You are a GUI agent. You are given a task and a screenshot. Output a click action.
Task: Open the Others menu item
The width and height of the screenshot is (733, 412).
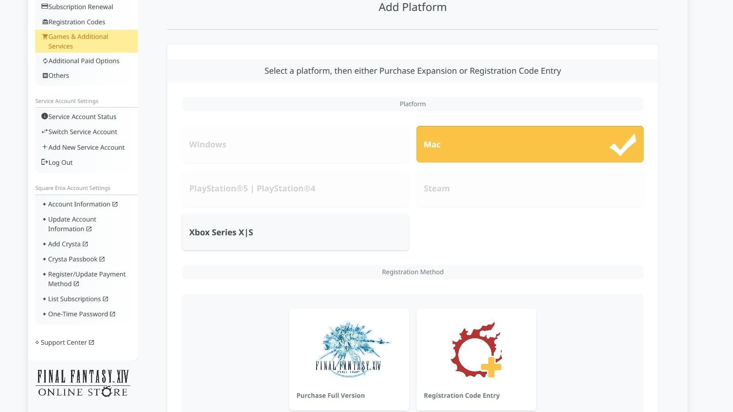click(x=59, y=76)
